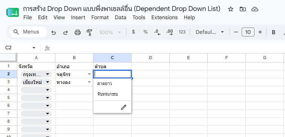
Task: Click the document title to rename
Action: [x=122, y=9]
